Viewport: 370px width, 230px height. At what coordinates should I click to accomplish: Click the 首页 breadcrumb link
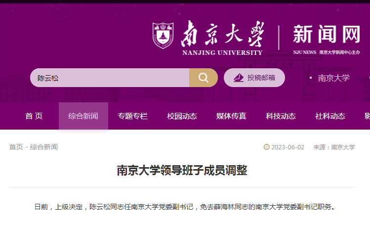click(x=16, y=147)
